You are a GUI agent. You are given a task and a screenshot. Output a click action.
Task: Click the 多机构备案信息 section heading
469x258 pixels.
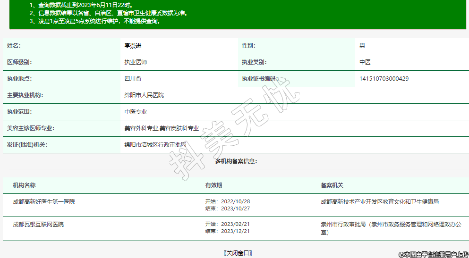236,161
